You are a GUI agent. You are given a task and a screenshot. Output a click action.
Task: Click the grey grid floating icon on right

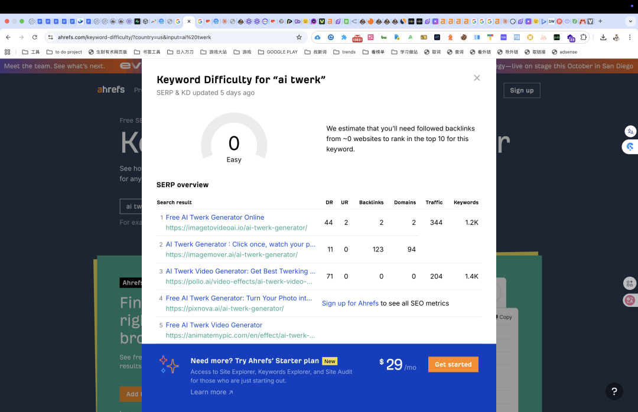tap(630, 283)
